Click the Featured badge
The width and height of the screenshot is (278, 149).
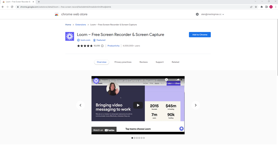(99, 40)
